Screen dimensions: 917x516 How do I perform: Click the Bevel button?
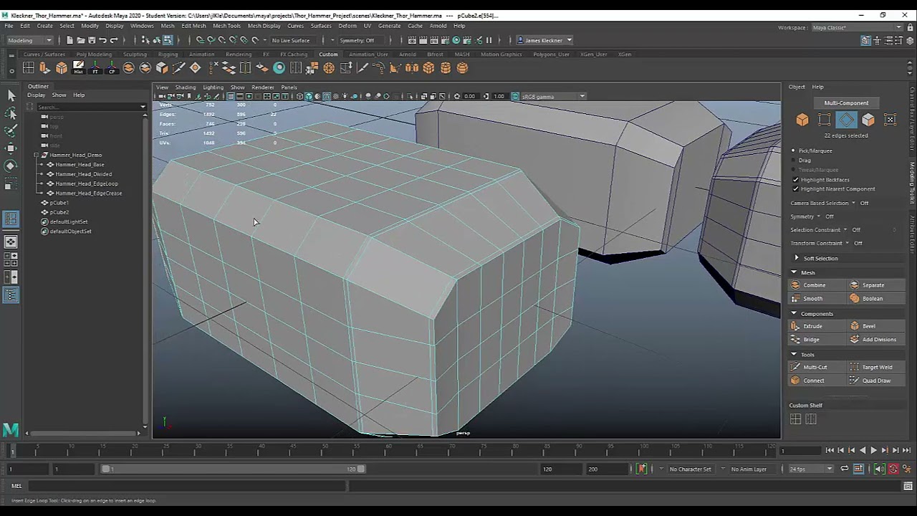point(875,326)
